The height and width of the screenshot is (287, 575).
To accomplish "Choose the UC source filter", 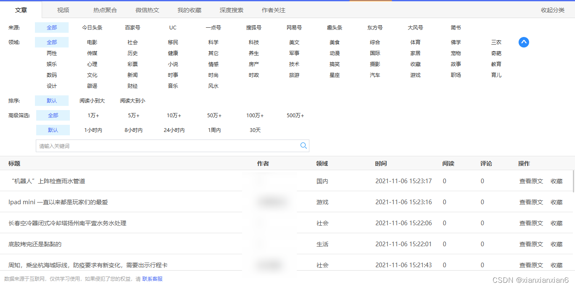I will [x=173, y=28].
